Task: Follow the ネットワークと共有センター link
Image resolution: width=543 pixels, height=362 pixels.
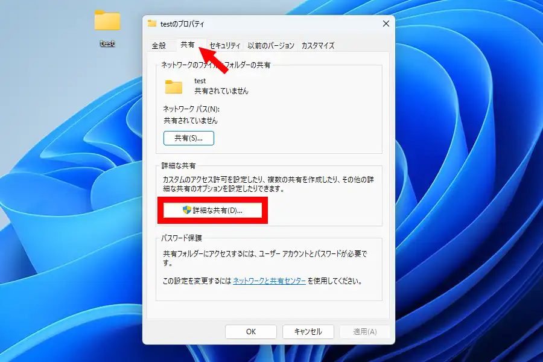Action: (269, 281)
